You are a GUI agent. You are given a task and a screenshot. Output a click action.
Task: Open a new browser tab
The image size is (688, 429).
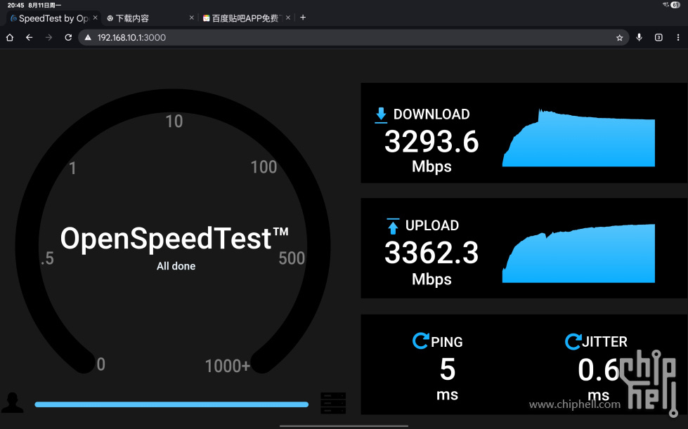click(303, 18)
